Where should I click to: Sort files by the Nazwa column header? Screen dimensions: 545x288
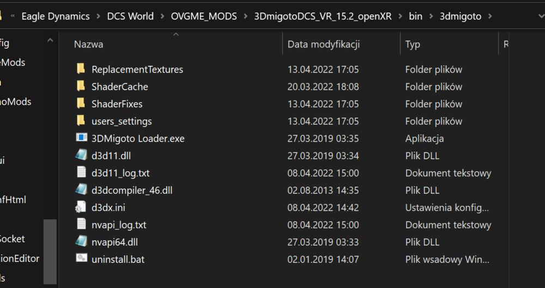89,45
